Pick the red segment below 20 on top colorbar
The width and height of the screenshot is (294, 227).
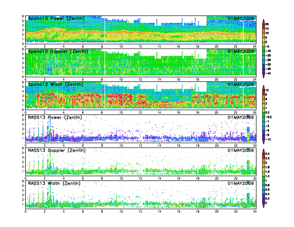click(x=264, y=26)
